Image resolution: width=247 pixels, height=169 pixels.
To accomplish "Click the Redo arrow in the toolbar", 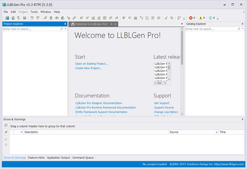I will point(38,18).
